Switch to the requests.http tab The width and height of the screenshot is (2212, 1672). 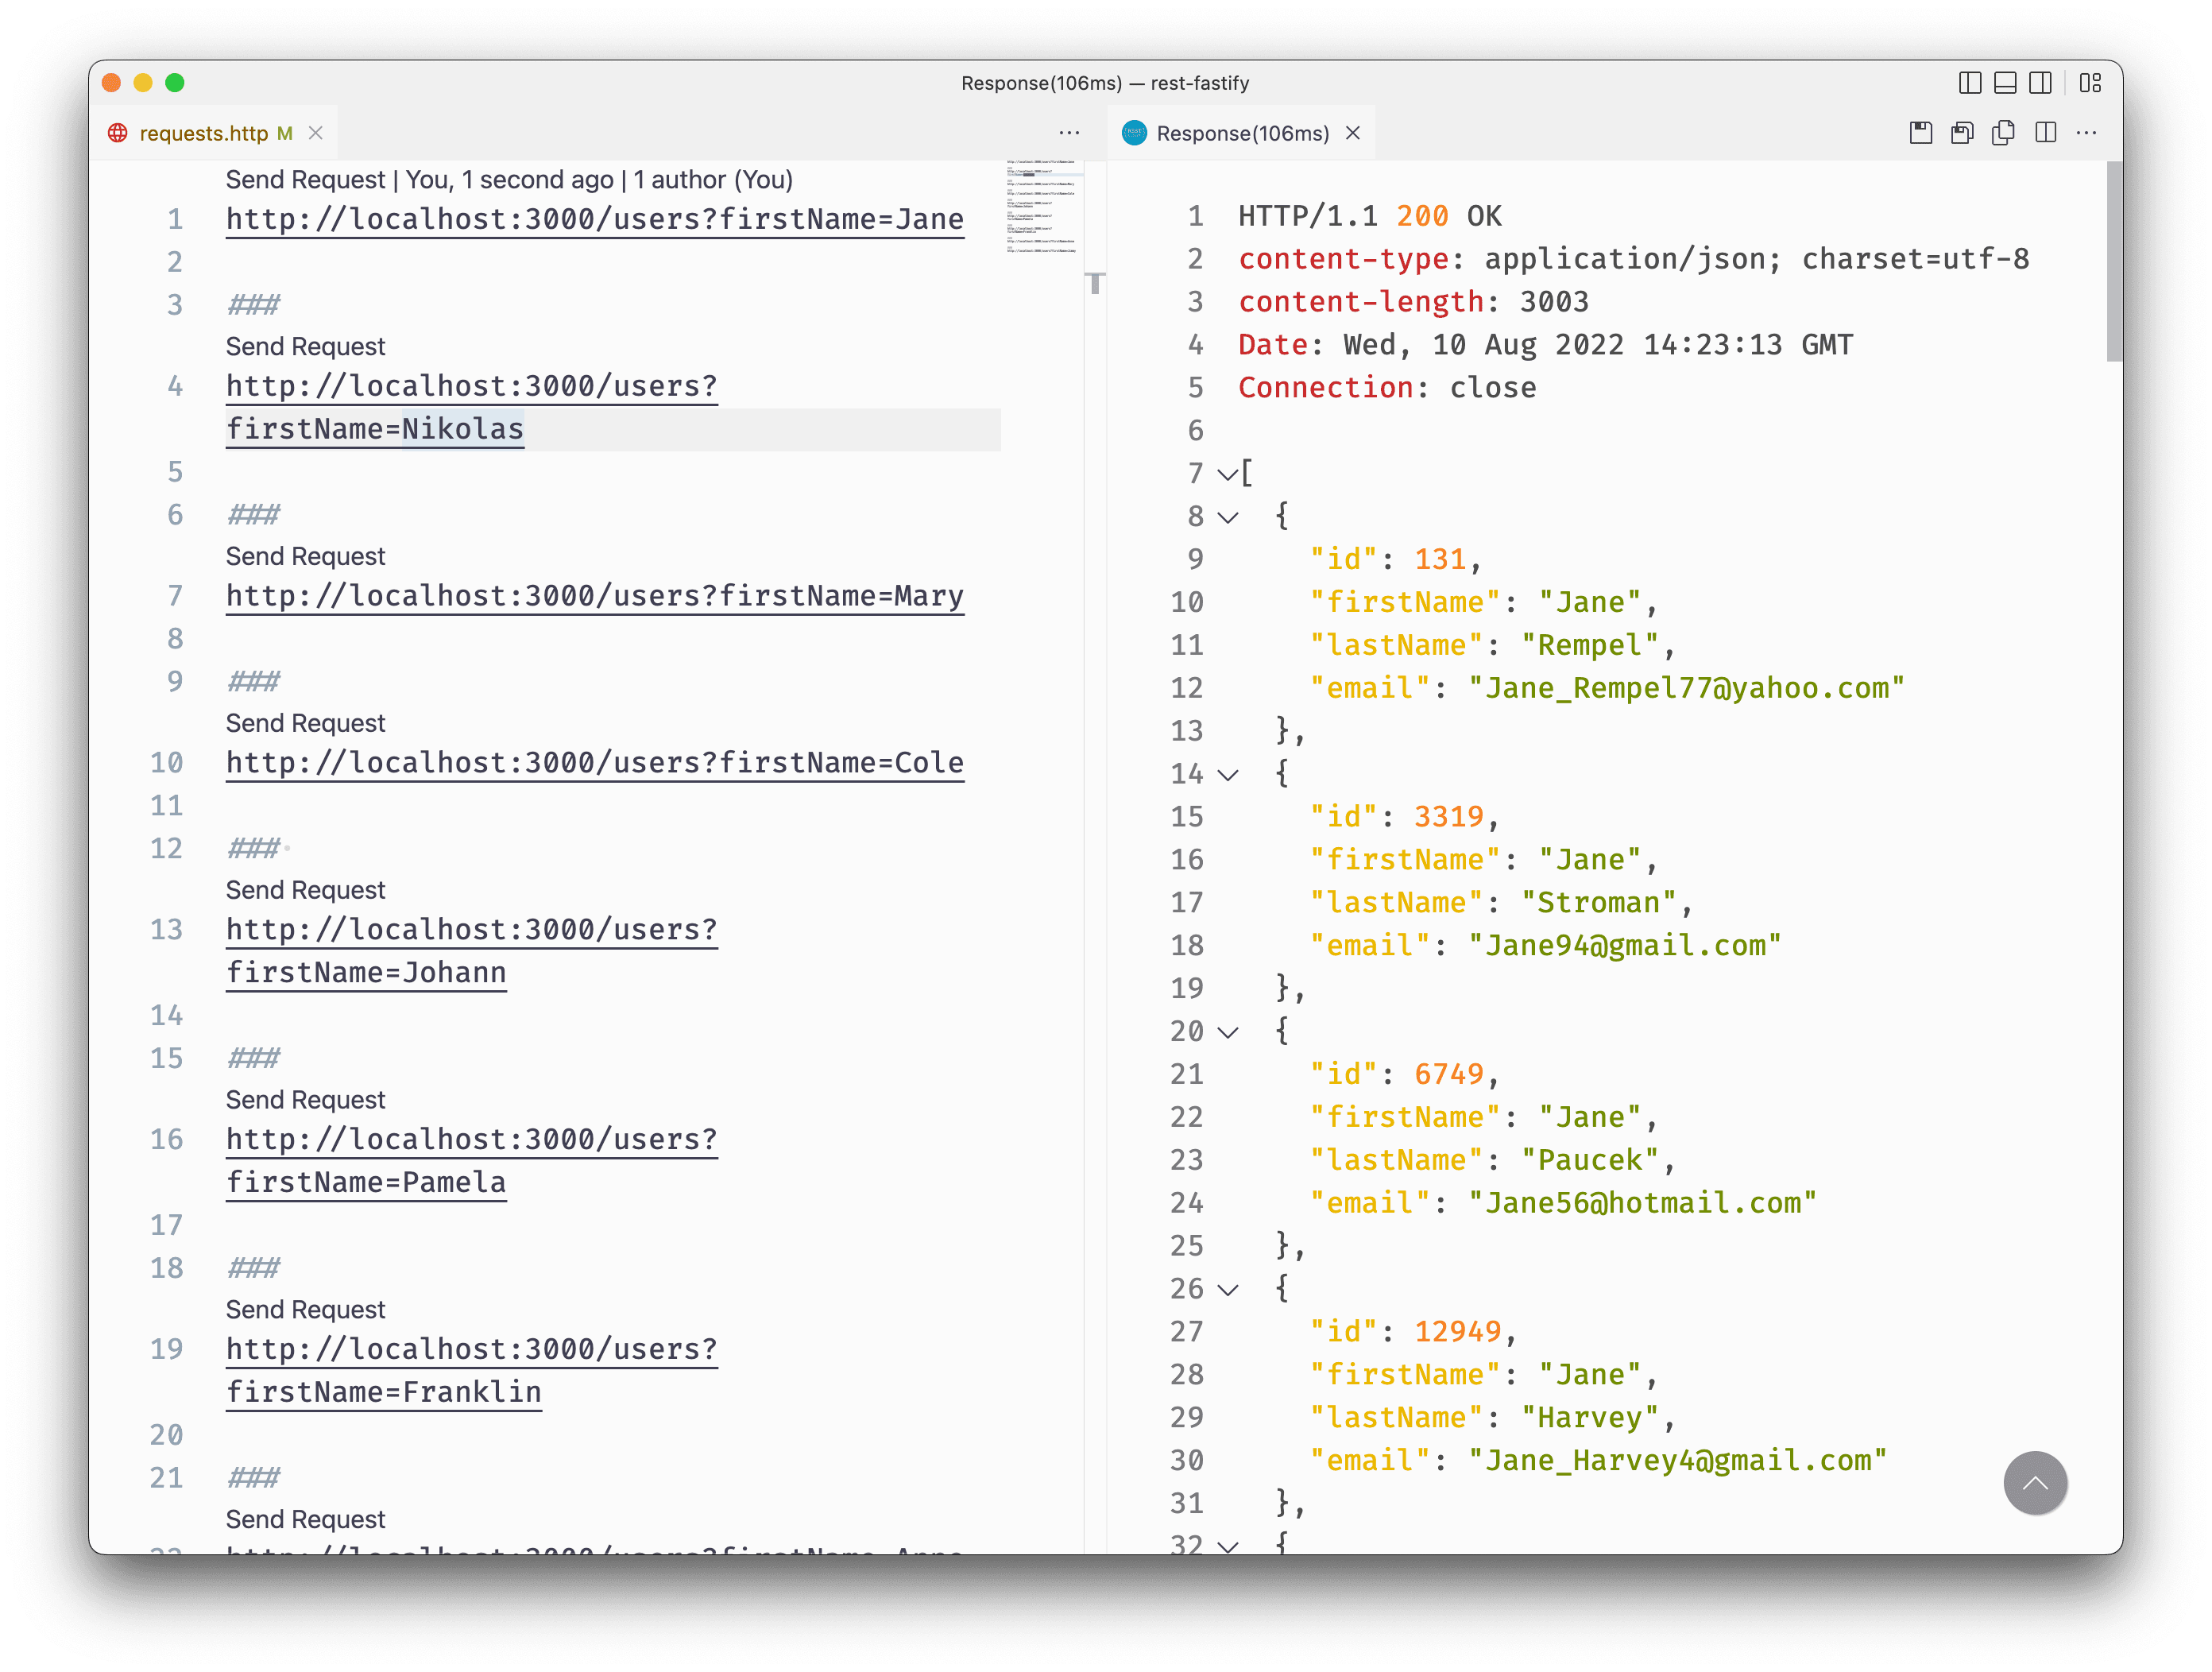(x=203, y=133)
